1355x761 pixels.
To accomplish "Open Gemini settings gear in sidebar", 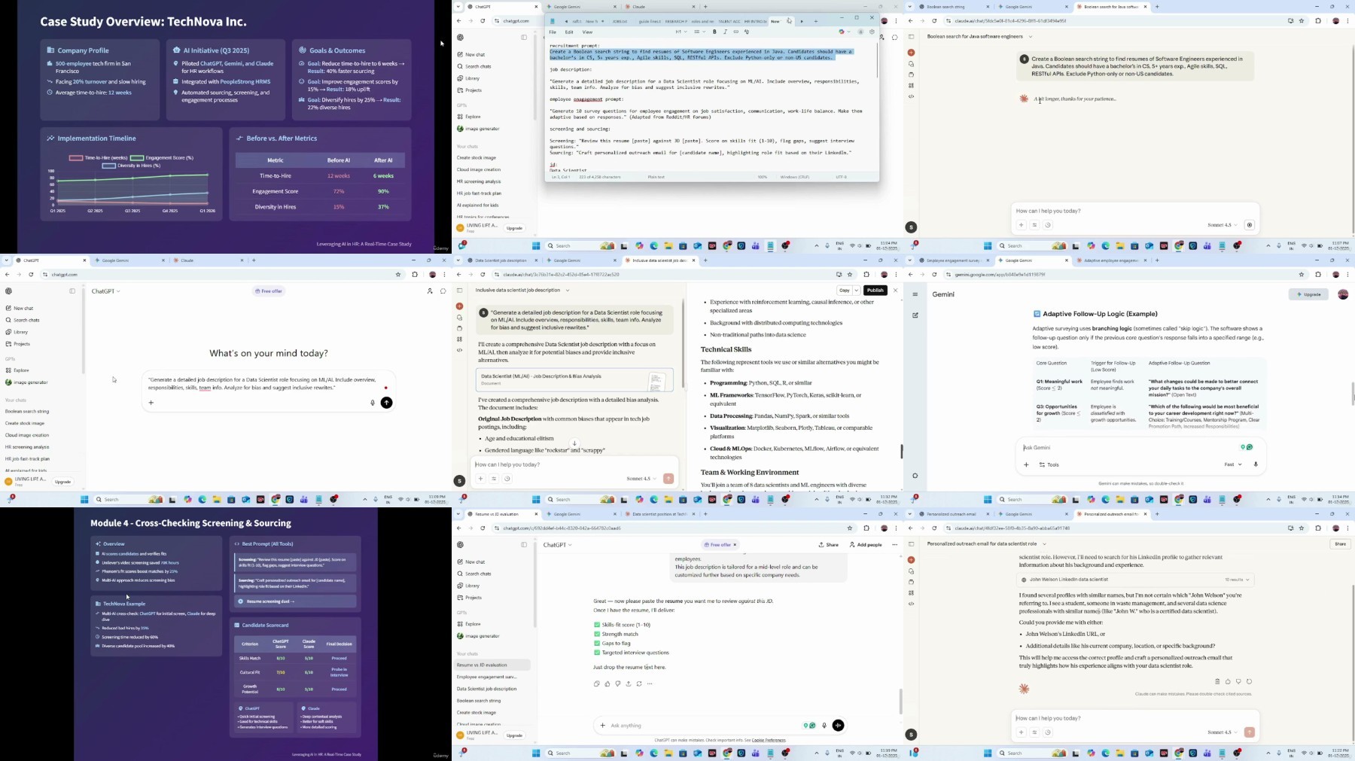I will pyautogui.click(x=915, y=476).
